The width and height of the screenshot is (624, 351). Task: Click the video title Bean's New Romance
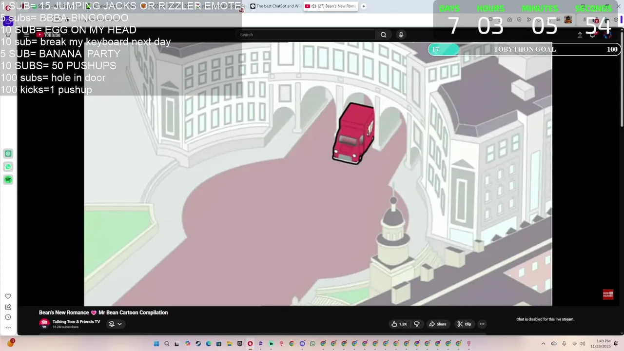(103, 312)
